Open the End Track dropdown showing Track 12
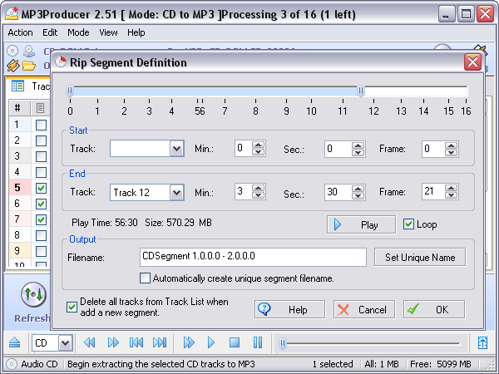Screen dimensions: 499x374 (x=176, y=193)
